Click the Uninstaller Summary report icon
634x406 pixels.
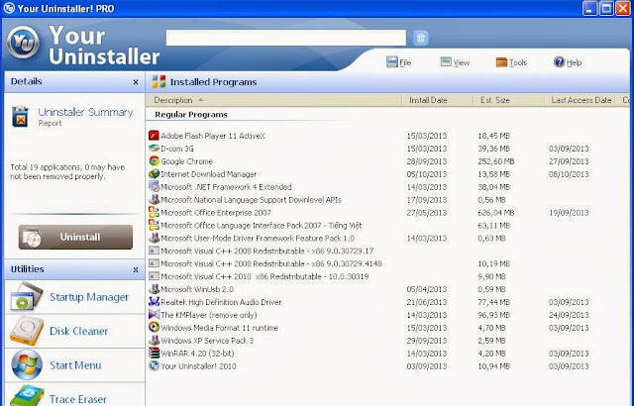20,116
